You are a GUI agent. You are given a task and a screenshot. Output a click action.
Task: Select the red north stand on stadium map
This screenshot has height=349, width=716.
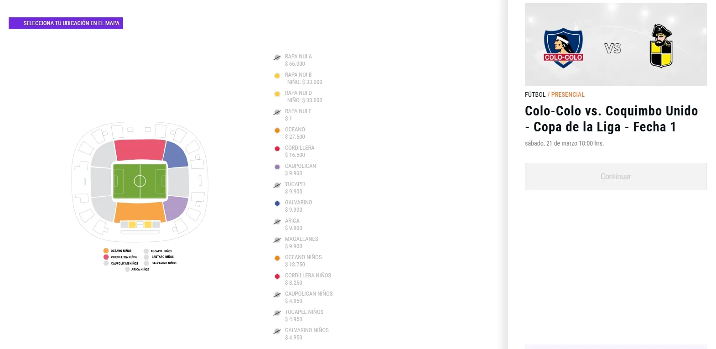[x=140, y=150]
